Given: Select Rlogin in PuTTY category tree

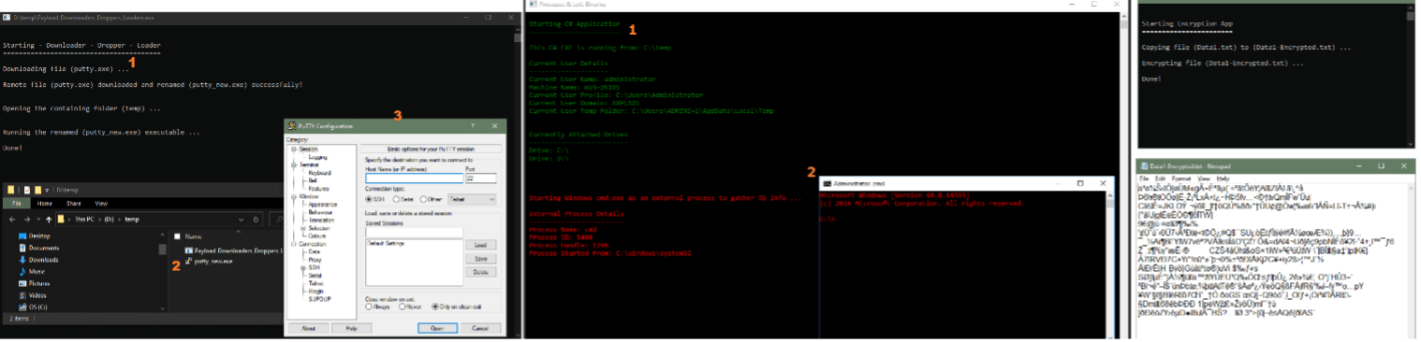Looking at the screenshot, I should [315, 291].
